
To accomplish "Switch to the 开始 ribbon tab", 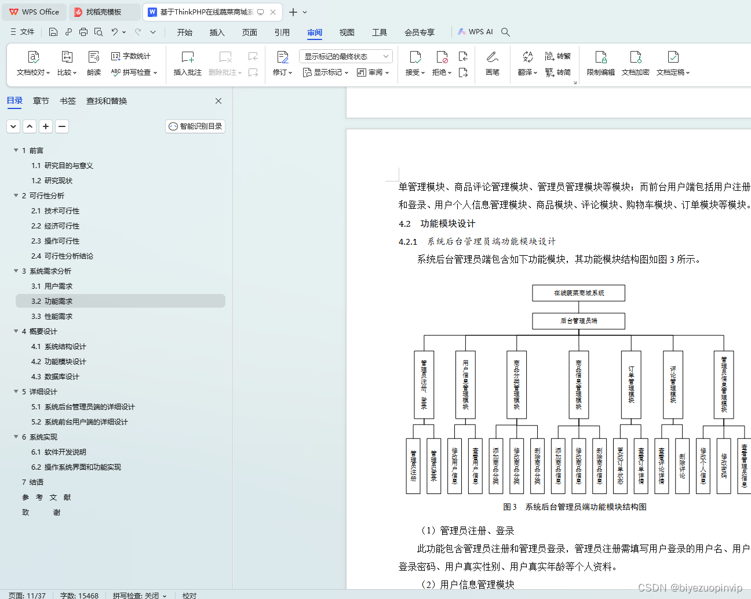I will click(185, 32).
